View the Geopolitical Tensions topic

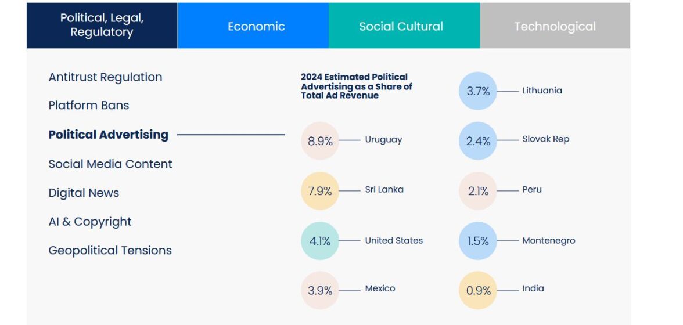[110, 251]
